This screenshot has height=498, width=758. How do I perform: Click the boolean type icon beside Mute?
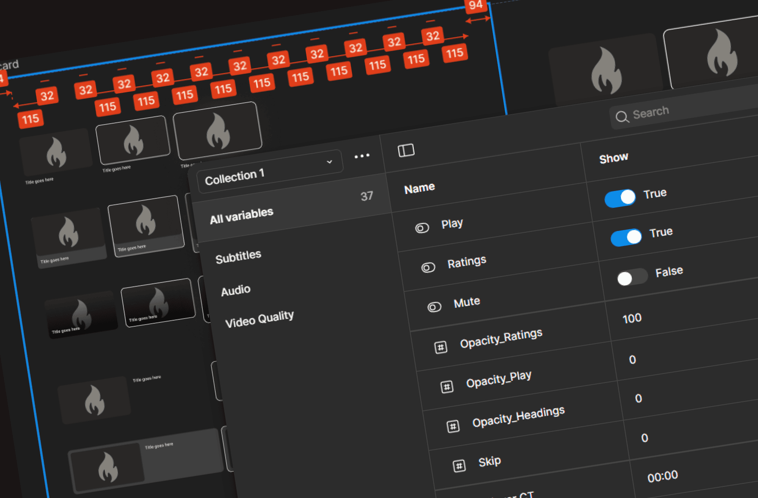[434, 307]
